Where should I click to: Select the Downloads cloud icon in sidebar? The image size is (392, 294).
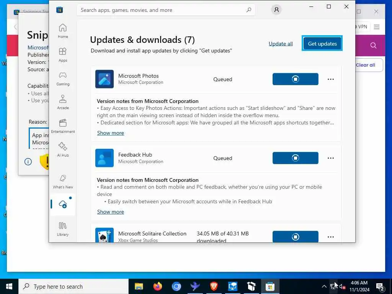[x=63, y=204]
